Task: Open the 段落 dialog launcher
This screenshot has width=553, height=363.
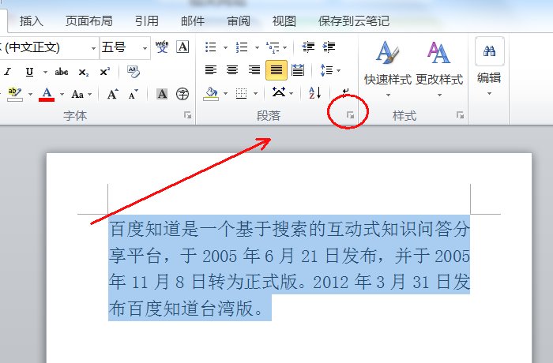Action: point(350,115)
